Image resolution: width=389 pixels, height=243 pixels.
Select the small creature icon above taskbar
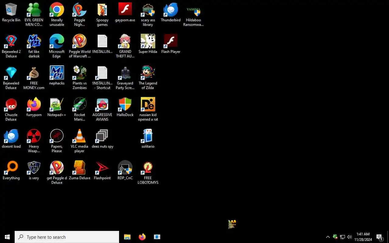[x=232, y=224]
